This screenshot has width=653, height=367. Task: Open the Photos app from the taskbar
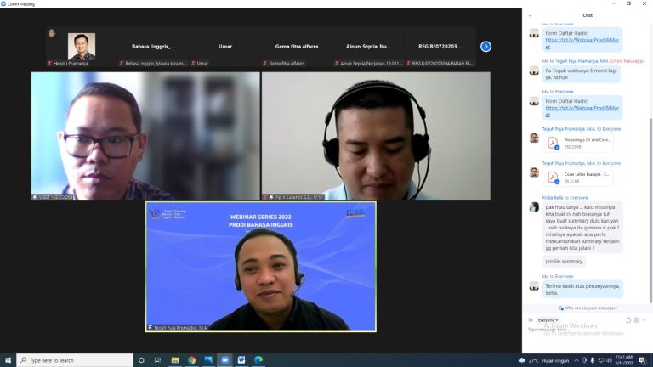[x=208, y=360]
